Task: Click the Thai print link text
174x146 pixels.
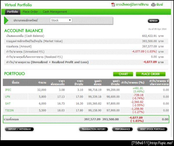Action: (x=159, y=5)
